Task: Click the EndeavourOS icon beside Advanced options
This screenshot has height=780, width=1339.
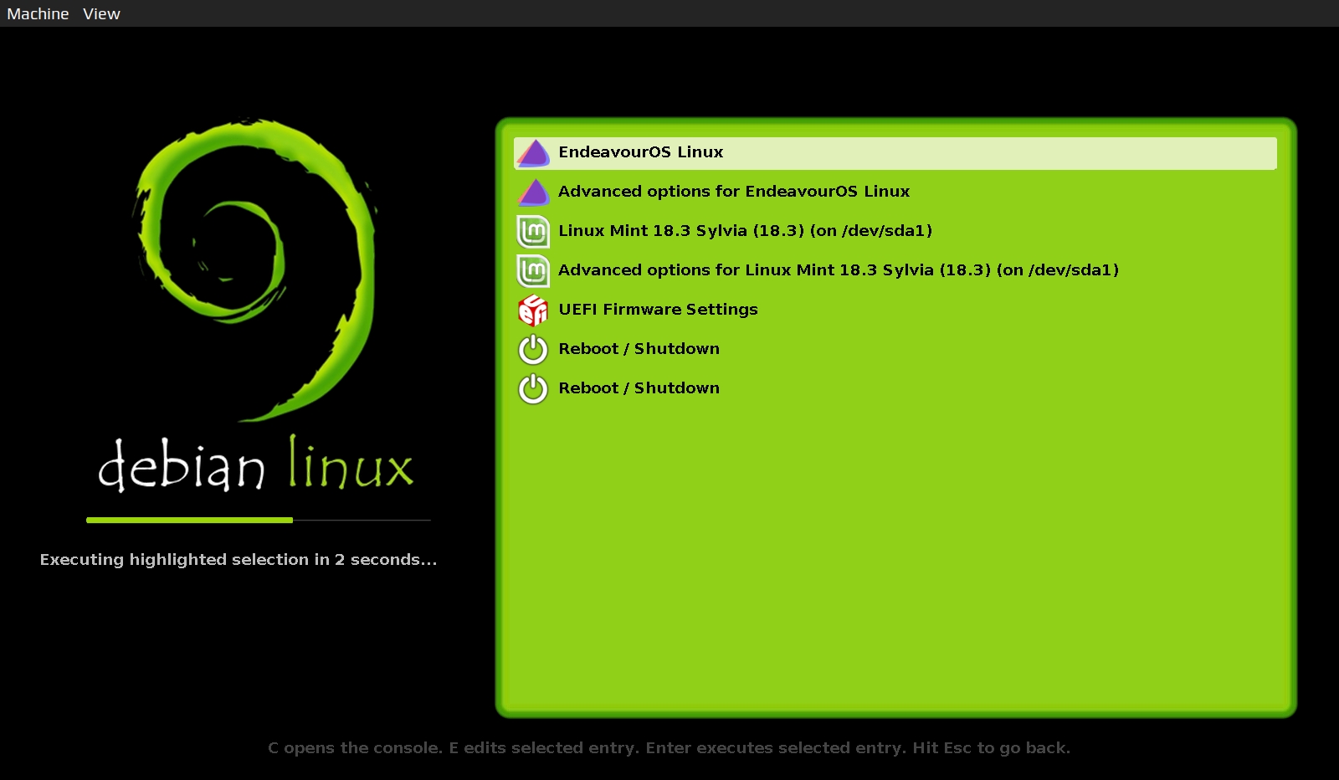Action: (x=533, y=192)
